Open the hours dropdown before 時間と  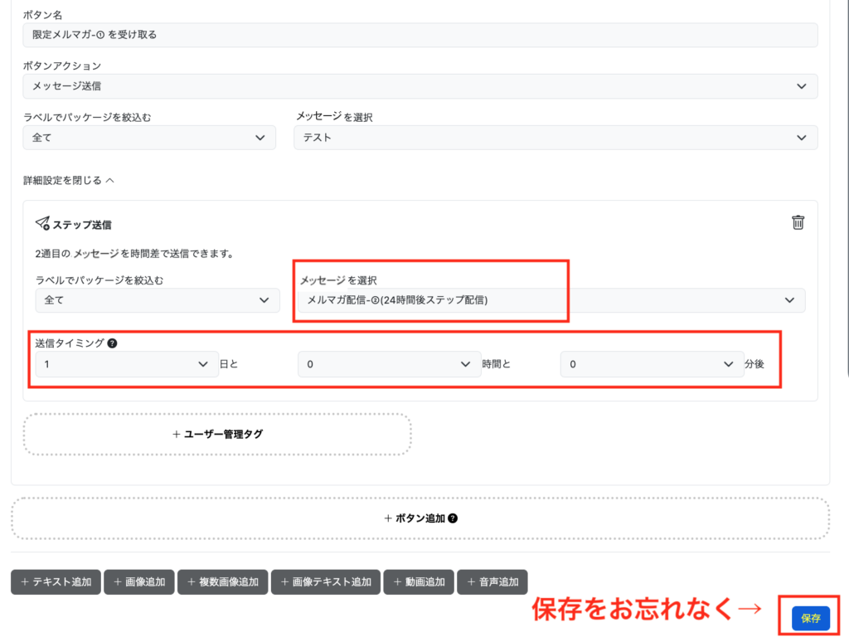[389, 364]
